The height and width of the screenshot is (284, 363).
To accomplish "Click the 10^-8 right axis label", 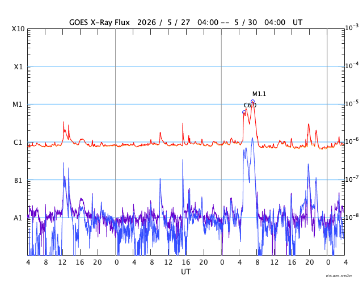I will (x=352, y=217).
